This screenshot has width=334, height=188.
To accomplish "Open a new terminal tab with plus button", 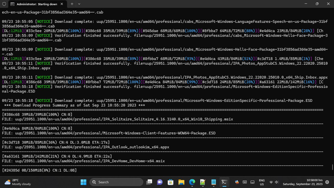I will click(x=72, y=4).
